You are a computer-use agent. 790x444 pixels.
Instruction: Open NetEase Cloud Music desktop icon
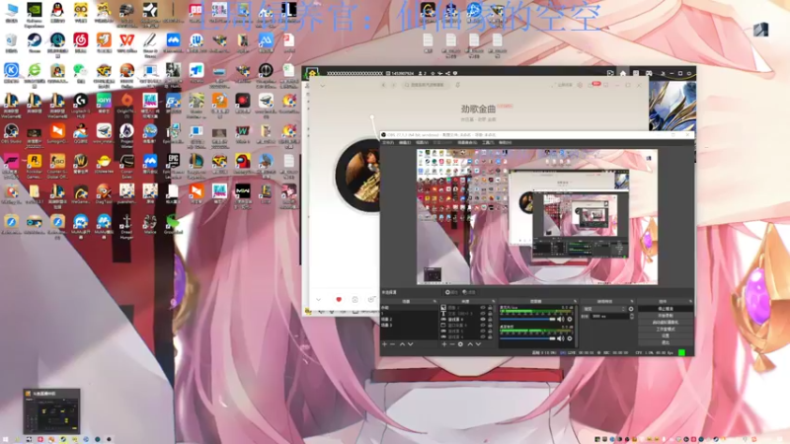pos(81,40)
